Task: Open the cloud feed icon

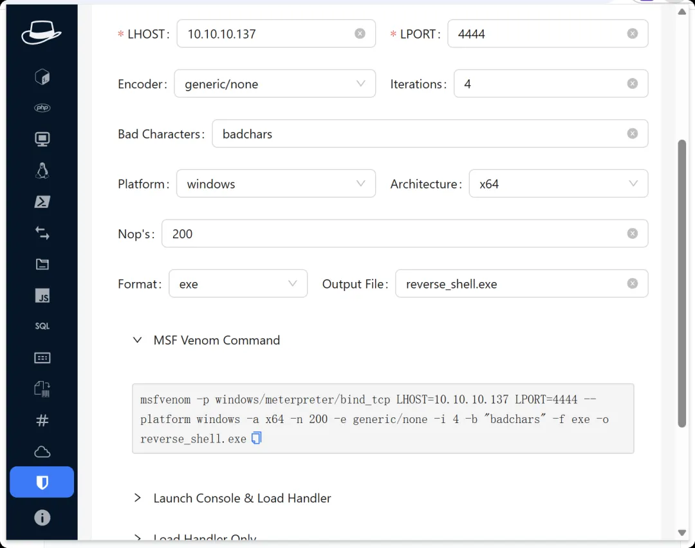Action: pos(42,452)
